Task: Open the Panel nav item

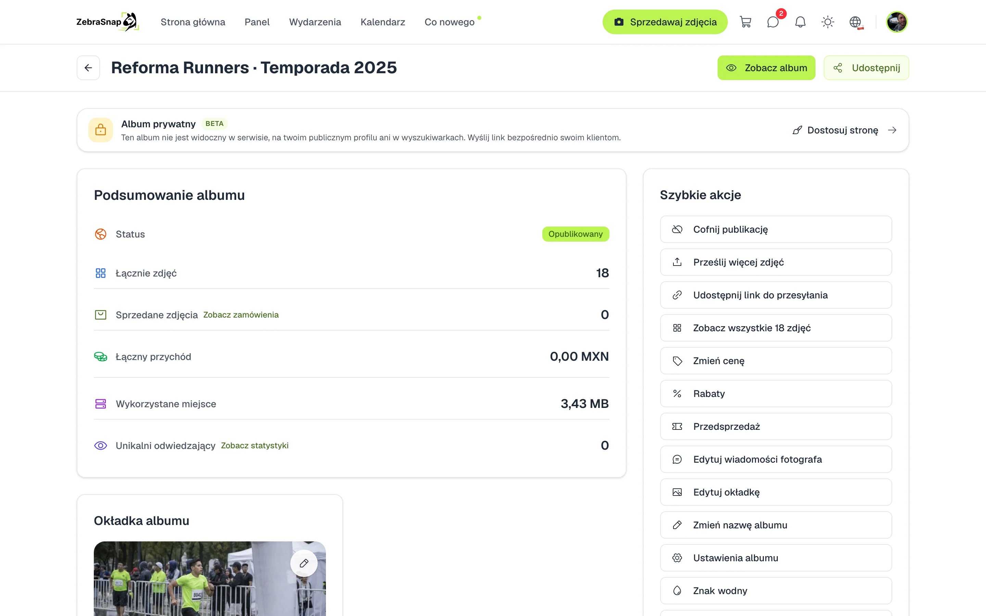Action: point(257,22)
